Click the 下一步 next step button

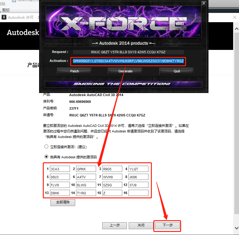click(168, 225)
